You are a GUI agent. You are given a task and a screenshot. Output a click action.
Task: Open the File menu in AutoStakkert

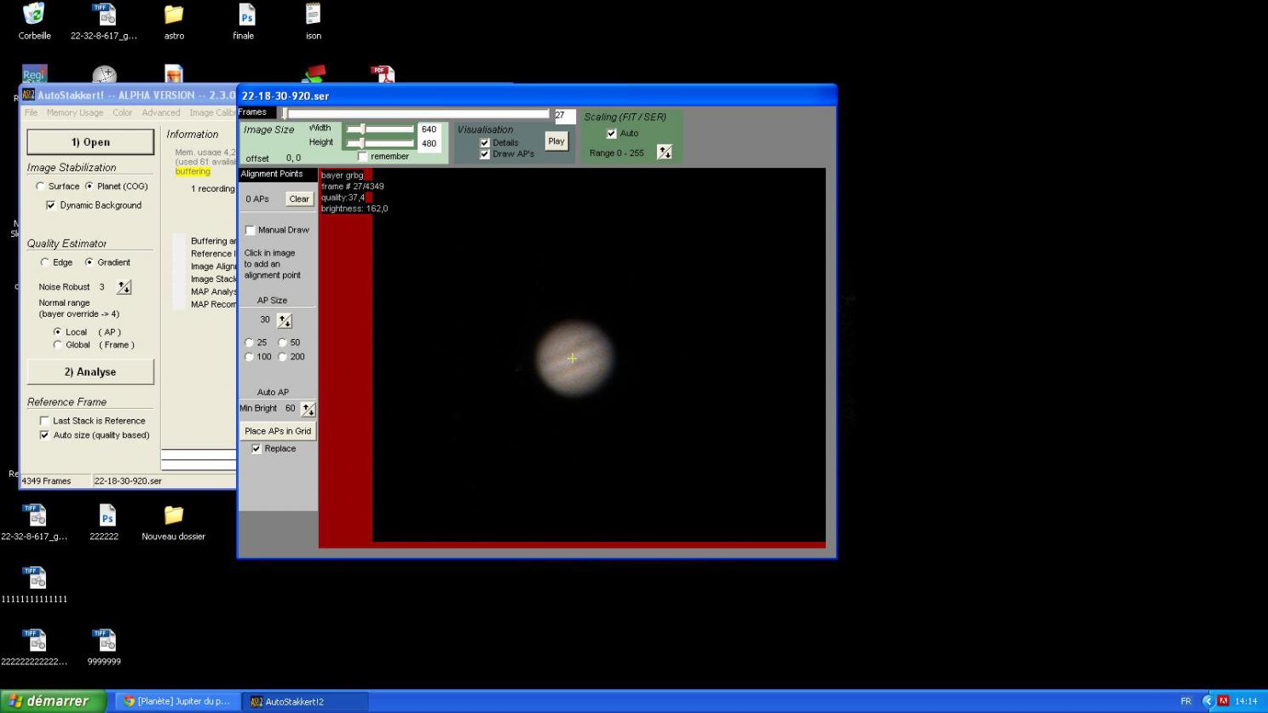click(x=31, y=112)
